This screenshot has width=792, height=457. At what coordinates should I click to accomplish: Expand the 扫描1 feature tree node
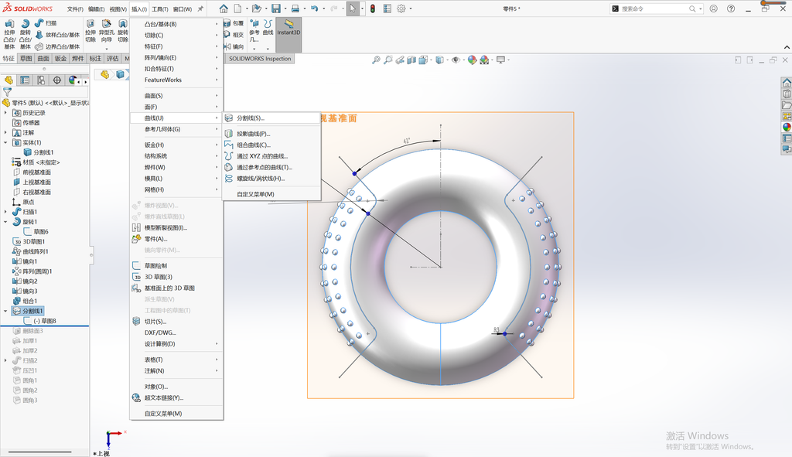point(5,212)
